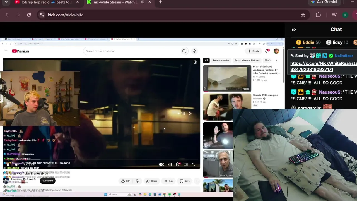This screenshot has height=201, width=357.
Task: Click the green X extension icon
Action: coord(345,15)
